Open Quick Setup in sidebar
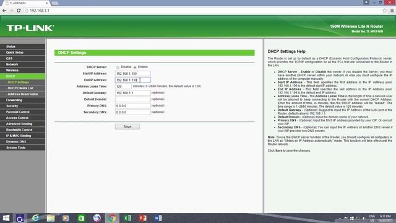 coord(23,52)
